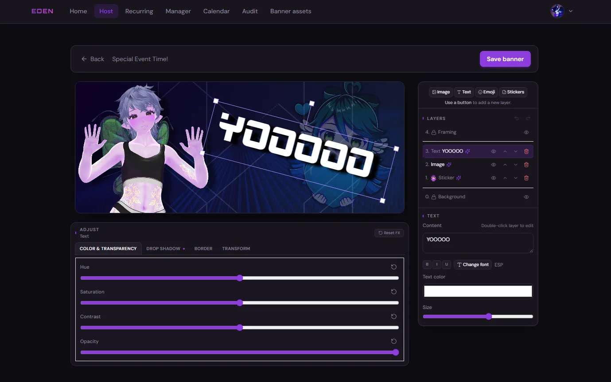Screen dimensions: 611x382
Task: Add a new Stickers layer
Action: click(x=513, y=92)
